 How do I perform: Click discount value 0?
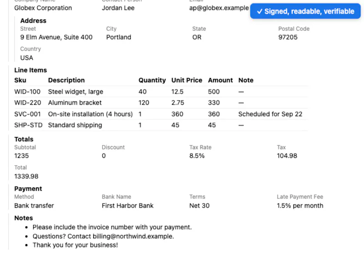(x=104, y=156)
